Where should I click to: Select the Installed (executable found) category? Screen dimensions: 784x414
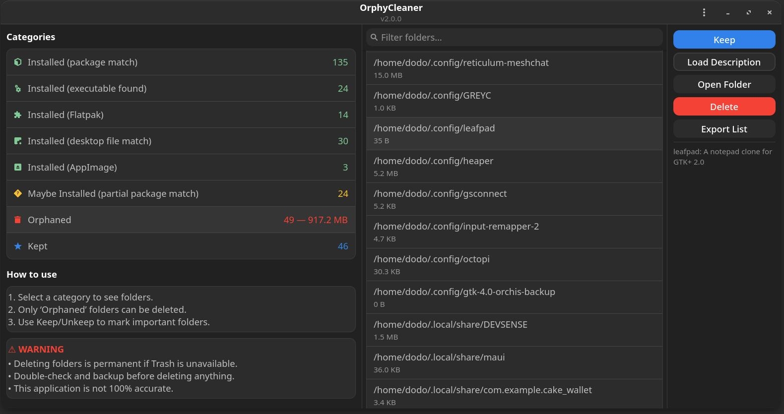pos(181,88)
